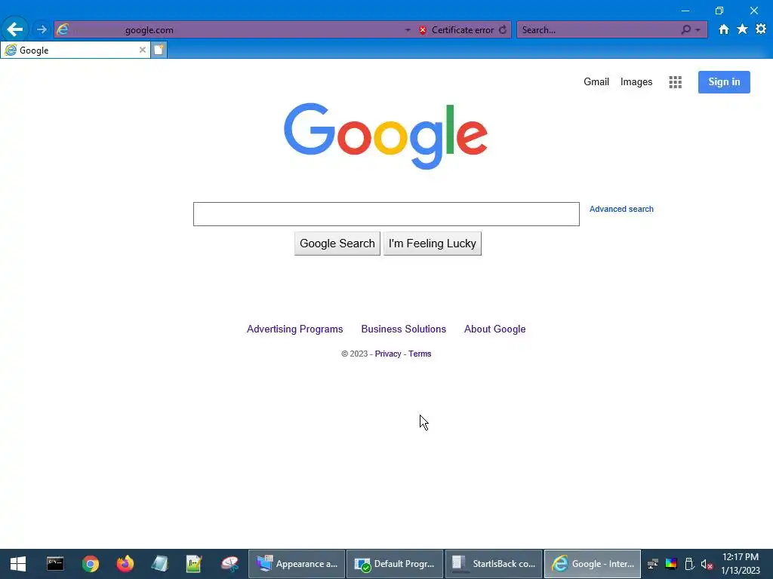
Task: Open the Snipping Tool taskbar icon
Action: (x=229, y=564)
